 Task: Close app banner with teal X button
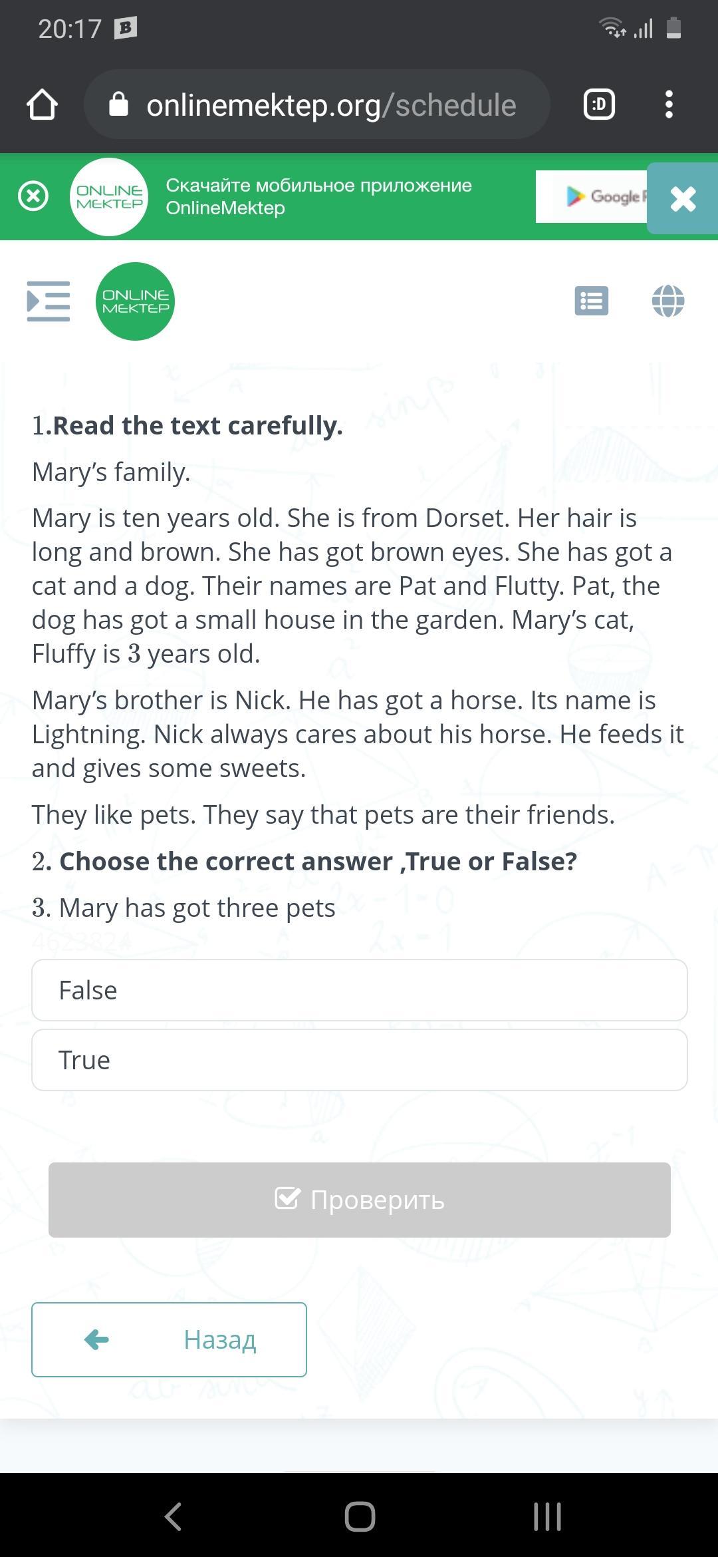point(683,198)
